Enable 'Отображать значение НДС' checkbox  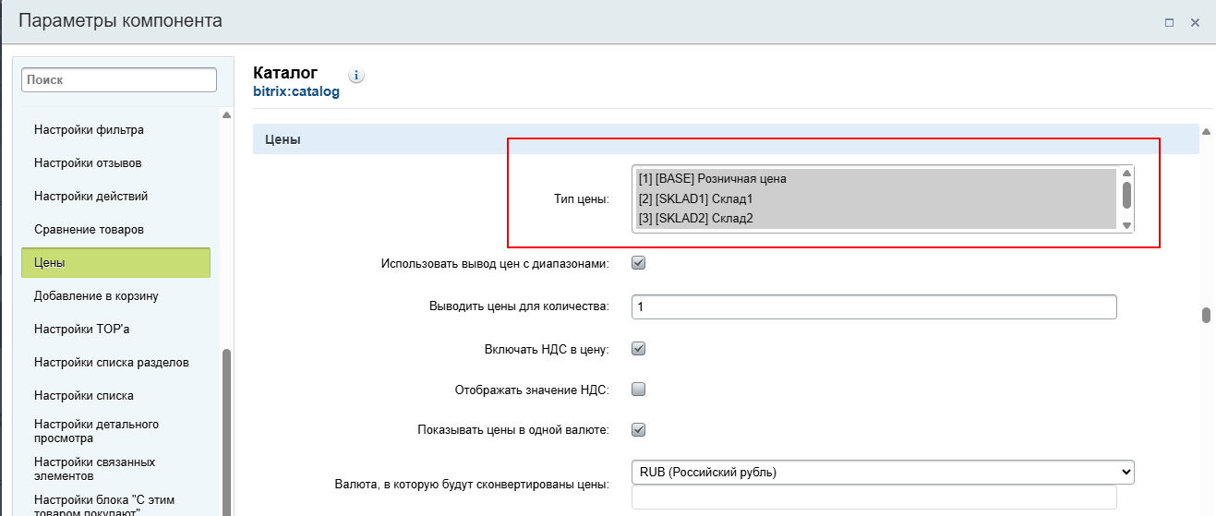pos(638,390)
